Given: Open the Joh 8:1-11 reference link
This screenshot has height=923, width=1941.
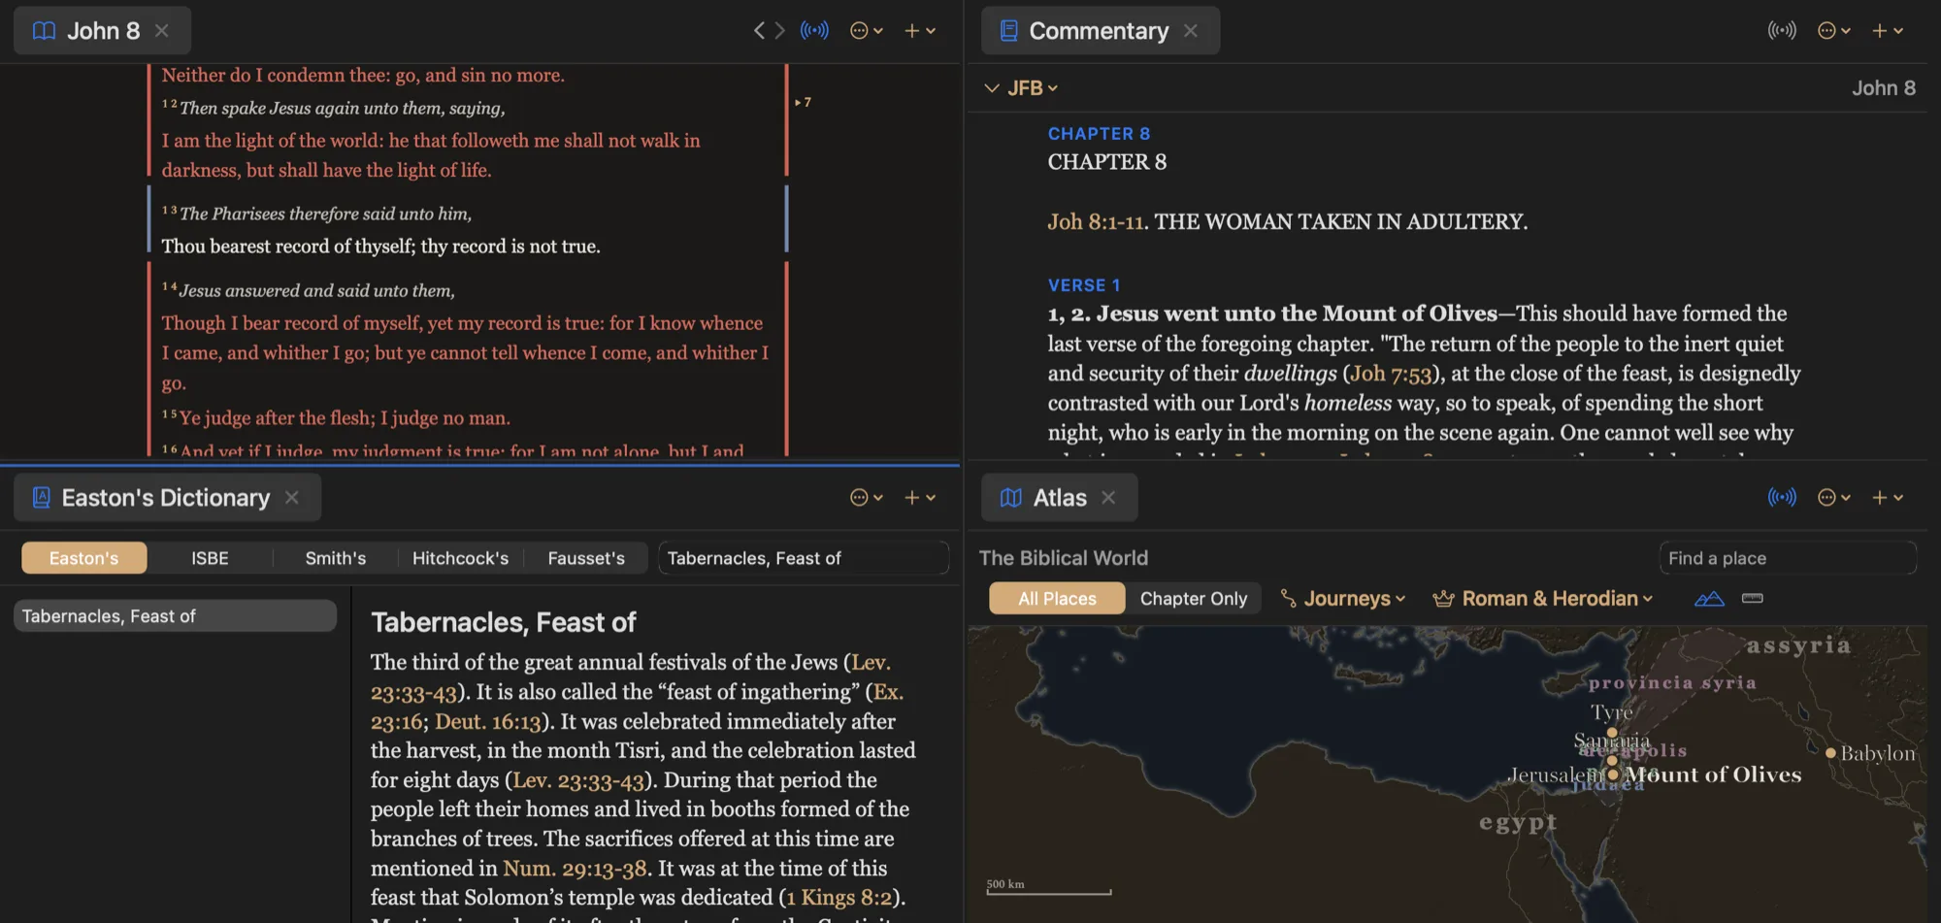Looking at the screenshot, I should tap(1095, 222).
